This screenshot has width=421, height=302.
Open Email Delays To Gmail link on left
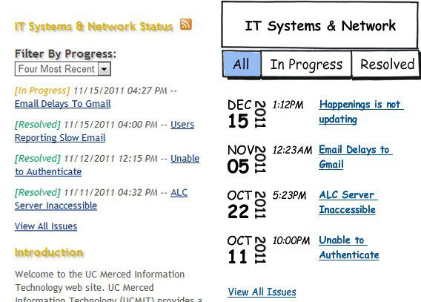(x=62, y=104)
